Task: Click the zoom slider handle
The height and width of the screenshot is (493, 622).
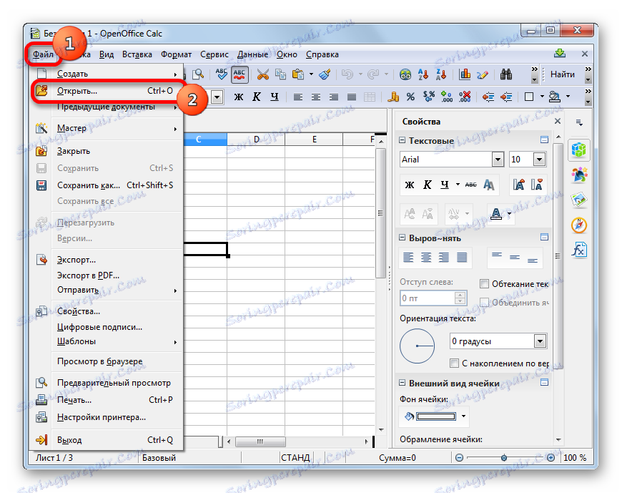Action: pyautogui.click(x=504, y=458)
